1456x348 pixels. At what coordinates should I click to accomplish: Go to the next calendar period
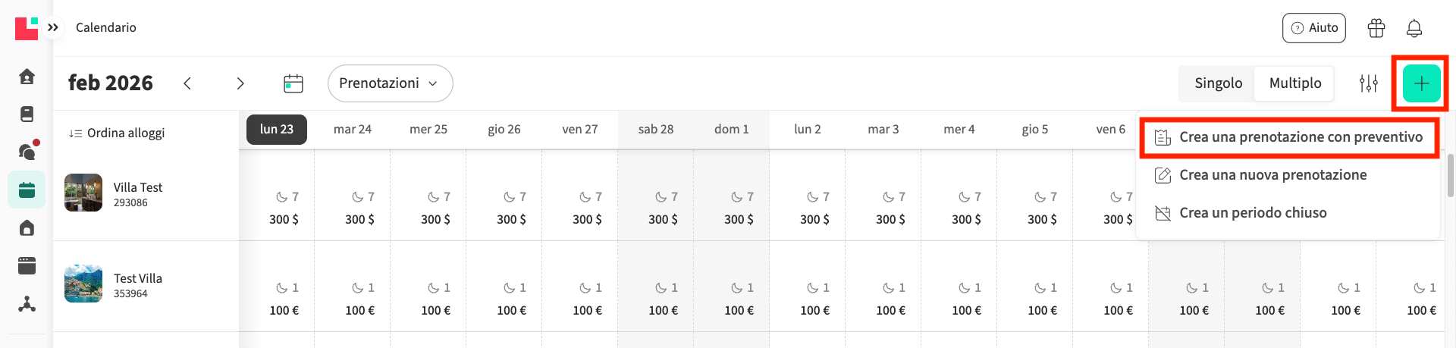point(240,83)
